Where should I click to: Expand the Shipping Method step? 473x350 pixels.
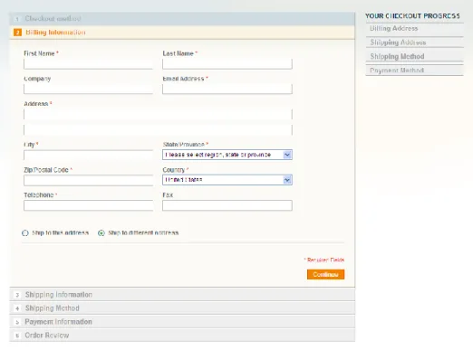(182, 308)
